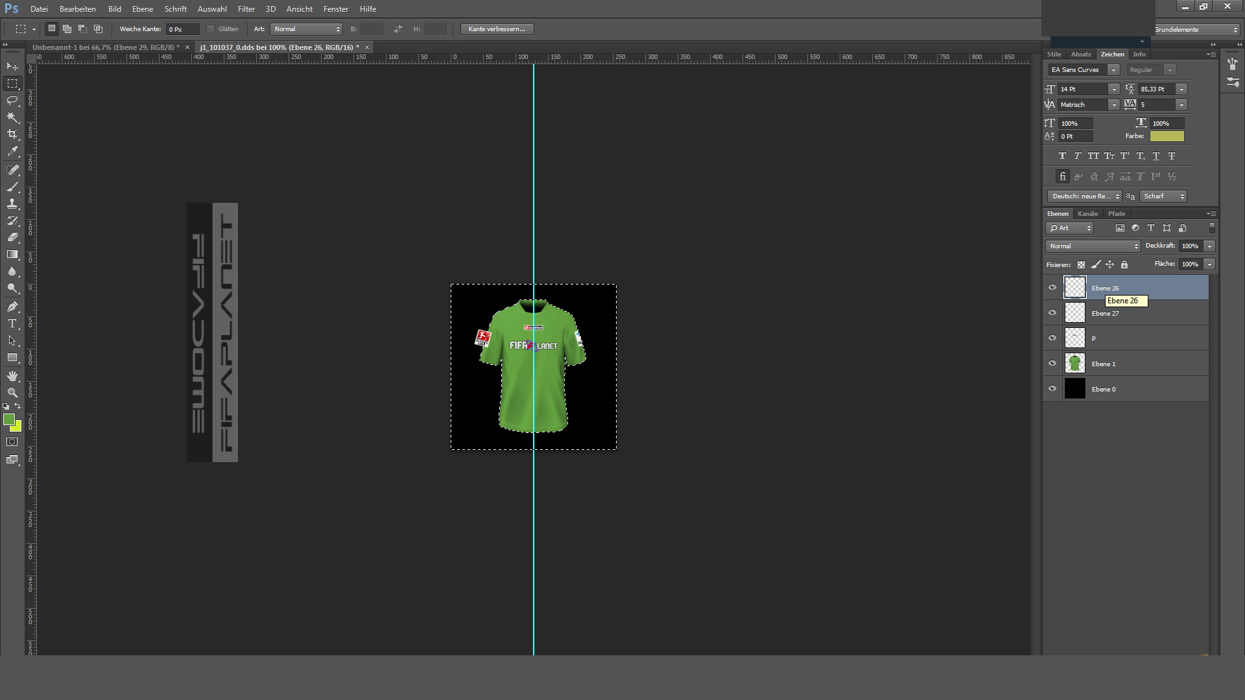
Task: Select the Eyedropper tool
Action: coord(12,152)
